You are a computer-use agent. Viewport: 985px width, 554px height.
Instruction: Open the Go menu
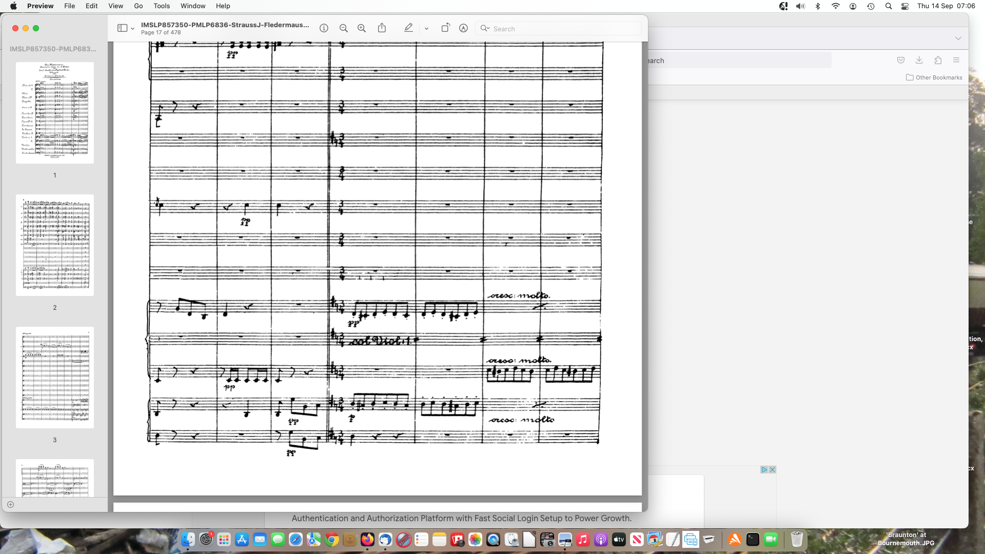point(138,6)
